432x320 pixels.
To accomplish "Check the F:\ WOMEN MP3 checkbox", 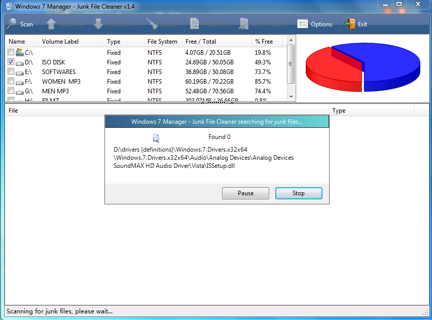I will [11, 81].
